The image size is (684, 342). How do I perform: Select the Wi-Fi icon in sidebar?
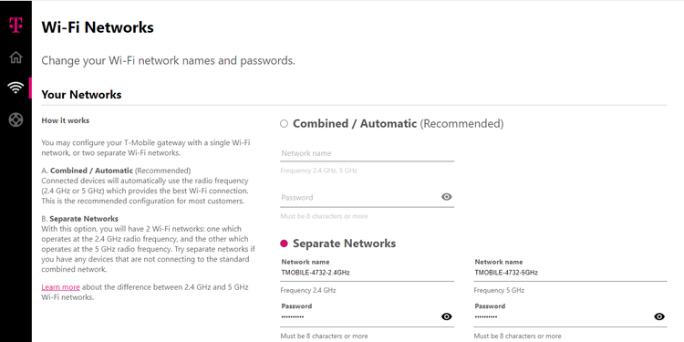pos(16,88)
